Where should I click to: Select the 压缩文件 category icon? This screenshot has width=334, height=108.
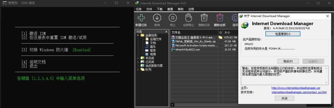147,39
